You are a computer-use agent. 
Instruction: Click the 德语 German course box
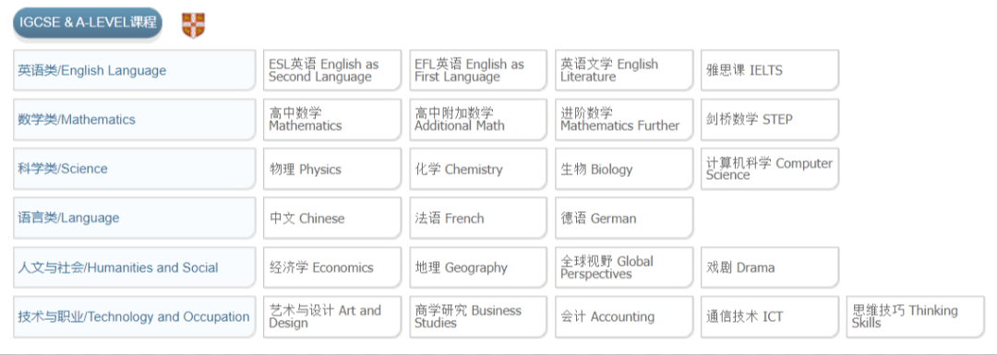(624, 218)
